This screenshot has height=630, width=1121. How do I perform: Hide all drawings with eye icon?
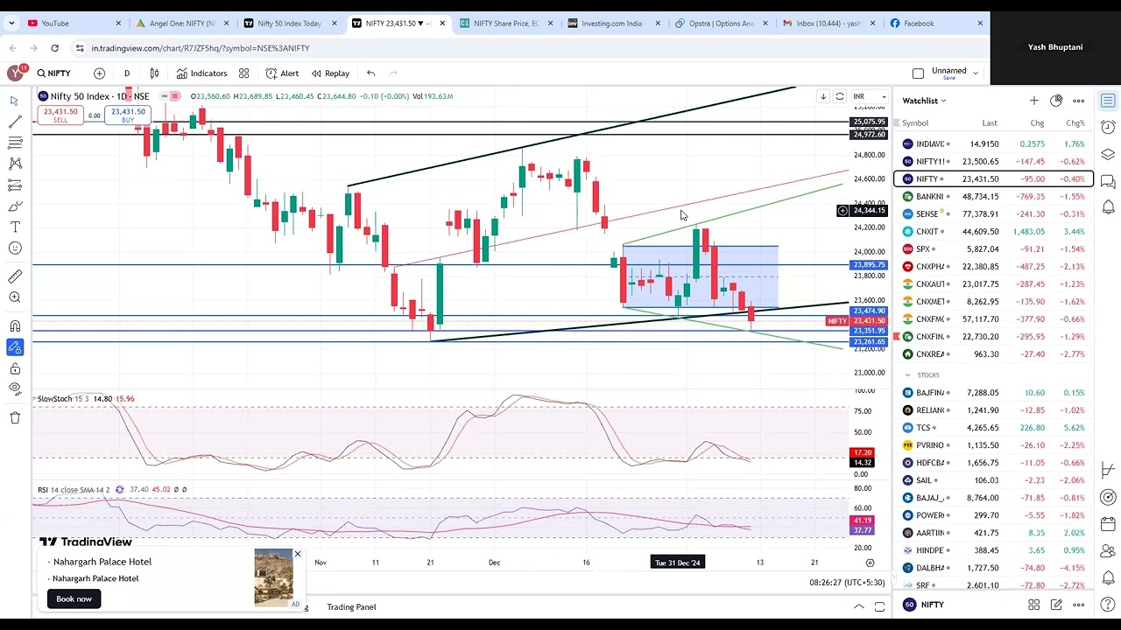pyautogui.click(x=15, y=388)
